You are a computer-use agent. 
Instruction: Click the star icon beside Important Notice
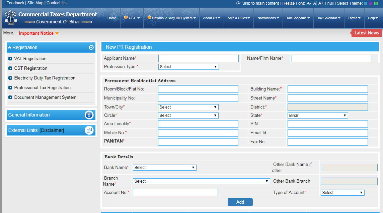pos(56,33)
